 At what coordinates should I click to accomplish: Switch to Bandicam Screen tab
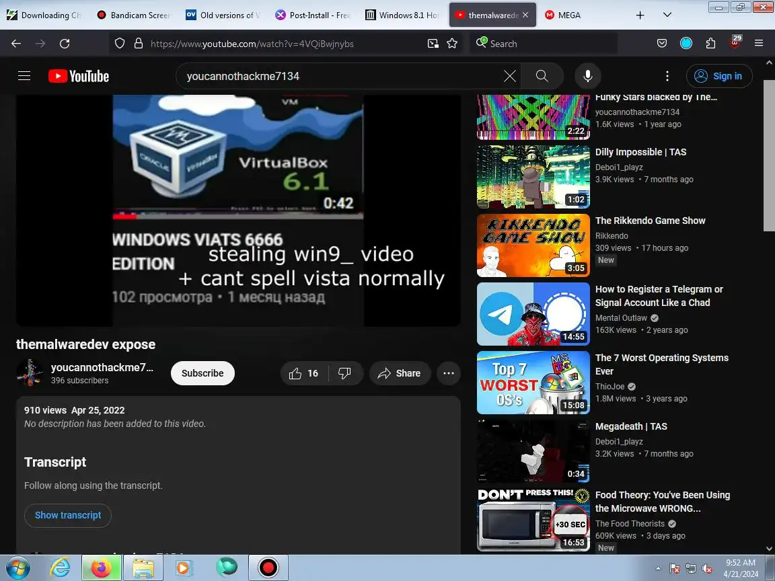click(133, 15)
